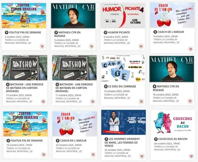Add Couscous au Bacon to cart
The image size is (198, 162).
(191, 156)
